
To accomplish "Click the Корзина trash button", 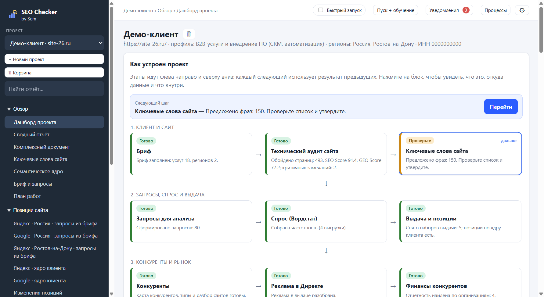I will tap(54, 73).
